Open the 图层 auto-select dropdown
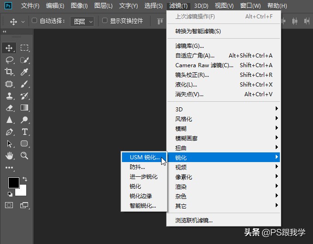 (x=82, y=21)
